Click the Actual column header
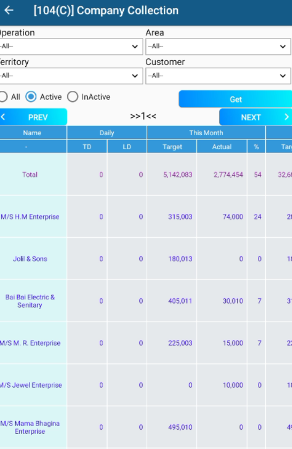 pyautogui.click(x=222, y=147)
